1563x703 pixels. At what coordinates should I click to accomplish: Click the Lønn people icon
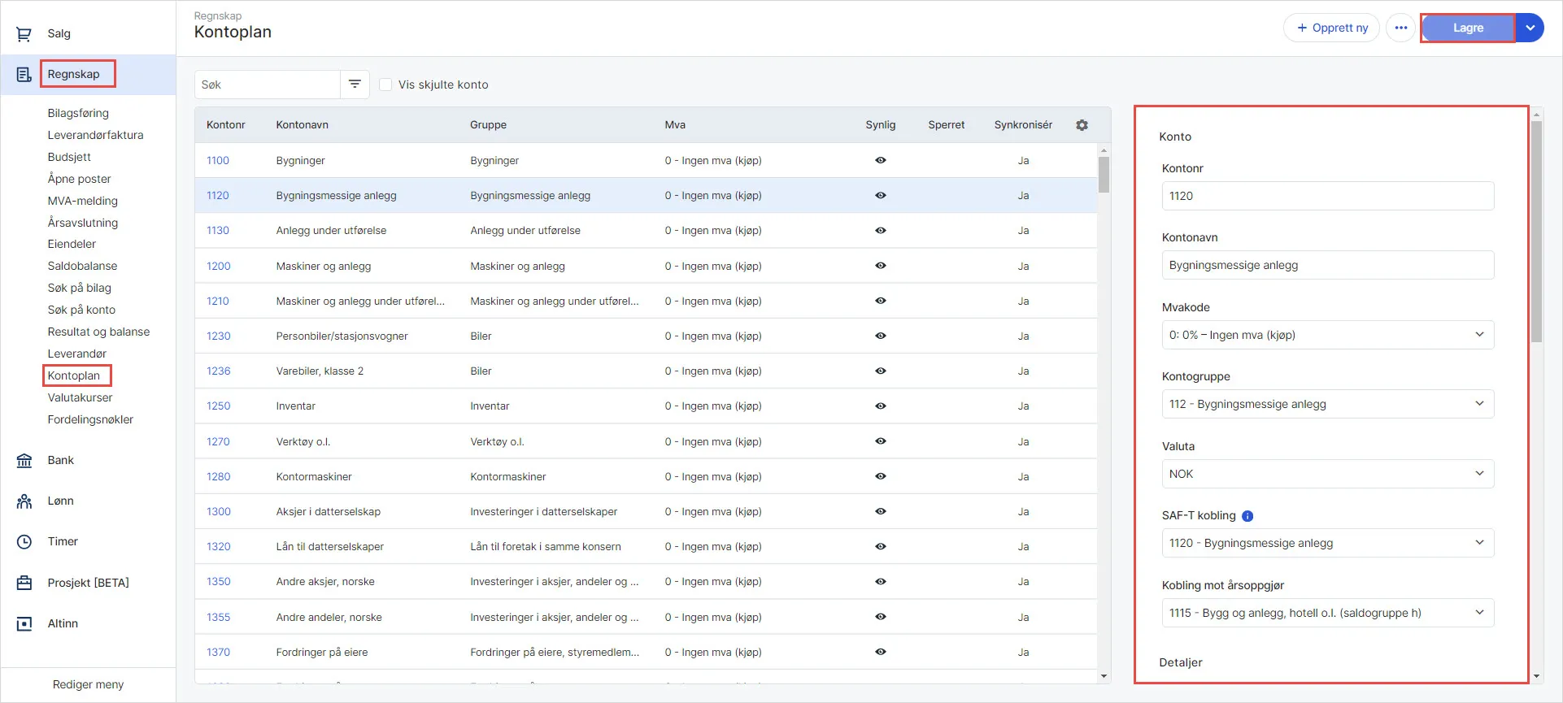(x=24, y=501)
